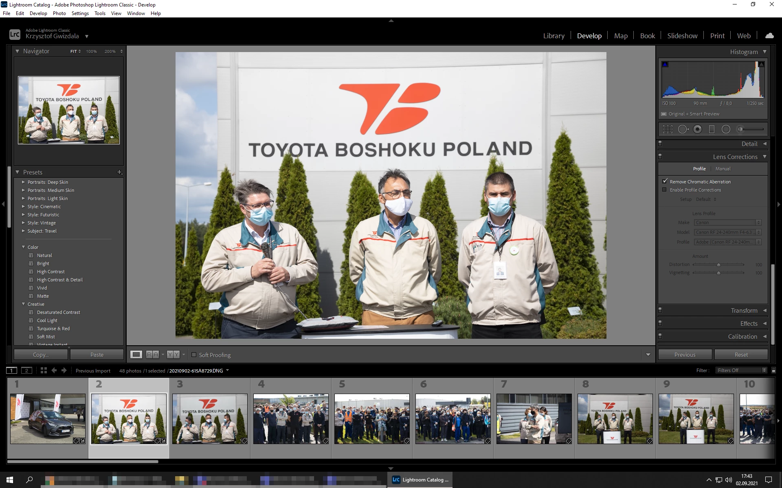Image resolution: width=782 pixels, height=488 pixels.
Task: Click the cloud sync status icon
Action: pos(769,36)
